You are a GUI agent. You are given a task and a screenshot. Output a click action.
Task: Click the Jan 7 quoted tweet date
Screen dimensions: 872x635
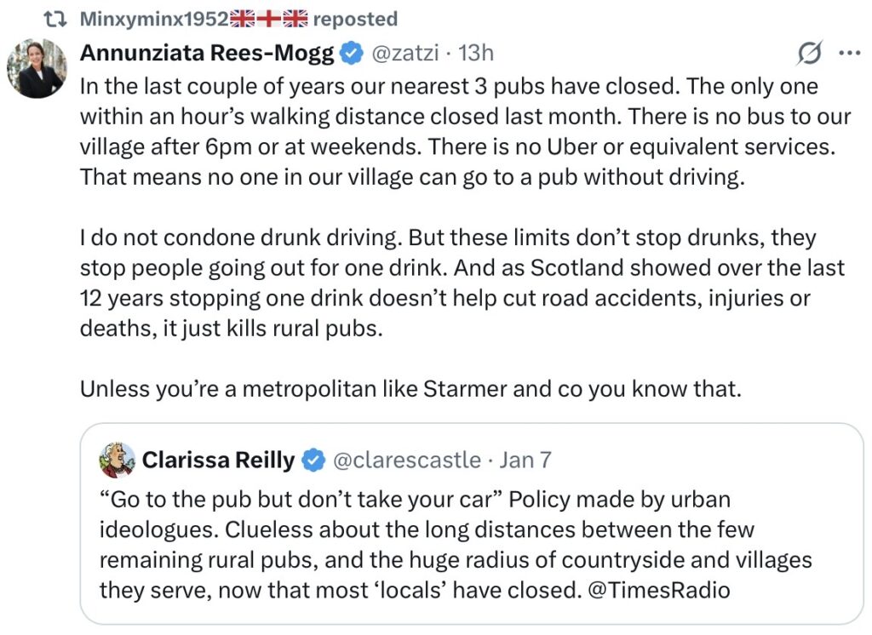(525, 461)
